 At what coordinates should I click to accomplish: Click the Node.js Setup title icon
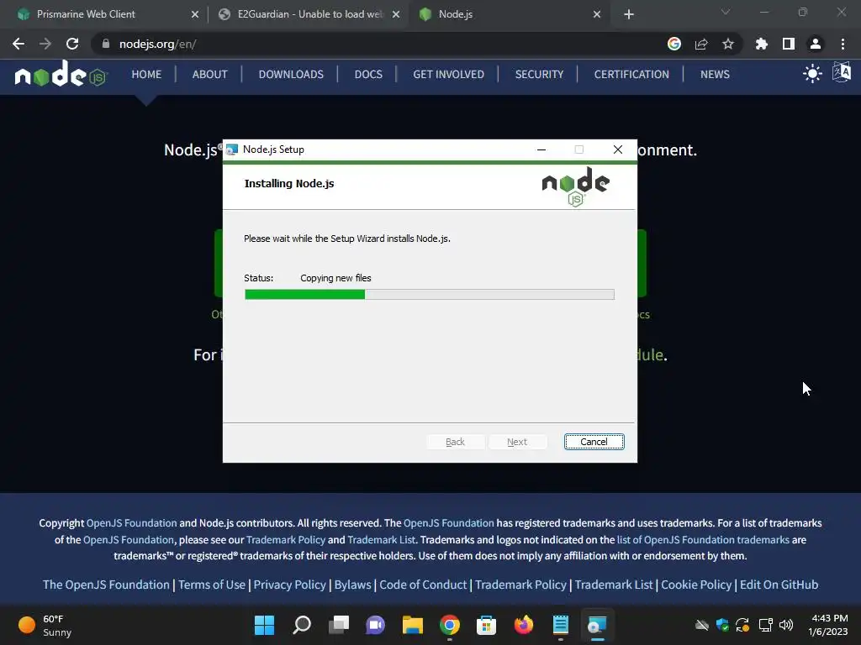pos(232,149)
